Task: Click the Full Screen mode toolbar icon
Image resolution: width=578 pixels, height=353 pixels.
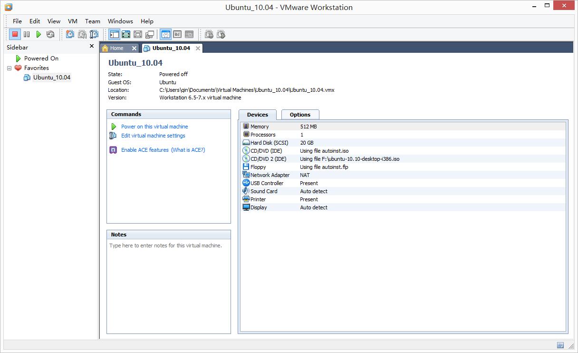Action: click(126, 34)
